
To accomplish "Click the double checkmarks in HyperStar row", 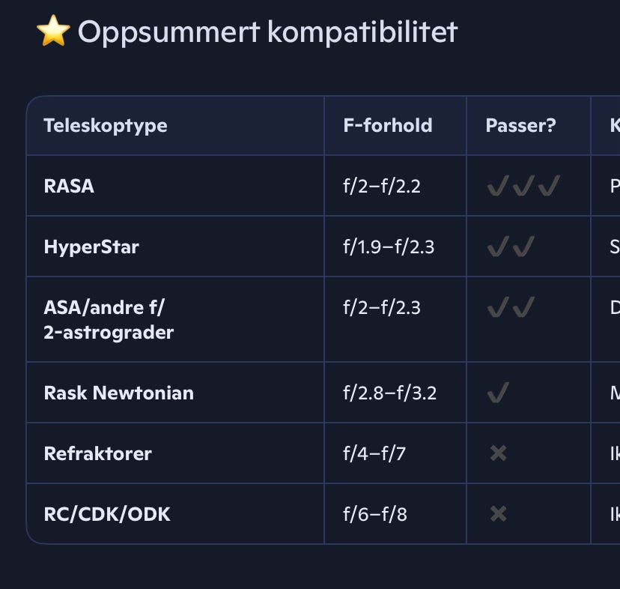I will point(511,247).
